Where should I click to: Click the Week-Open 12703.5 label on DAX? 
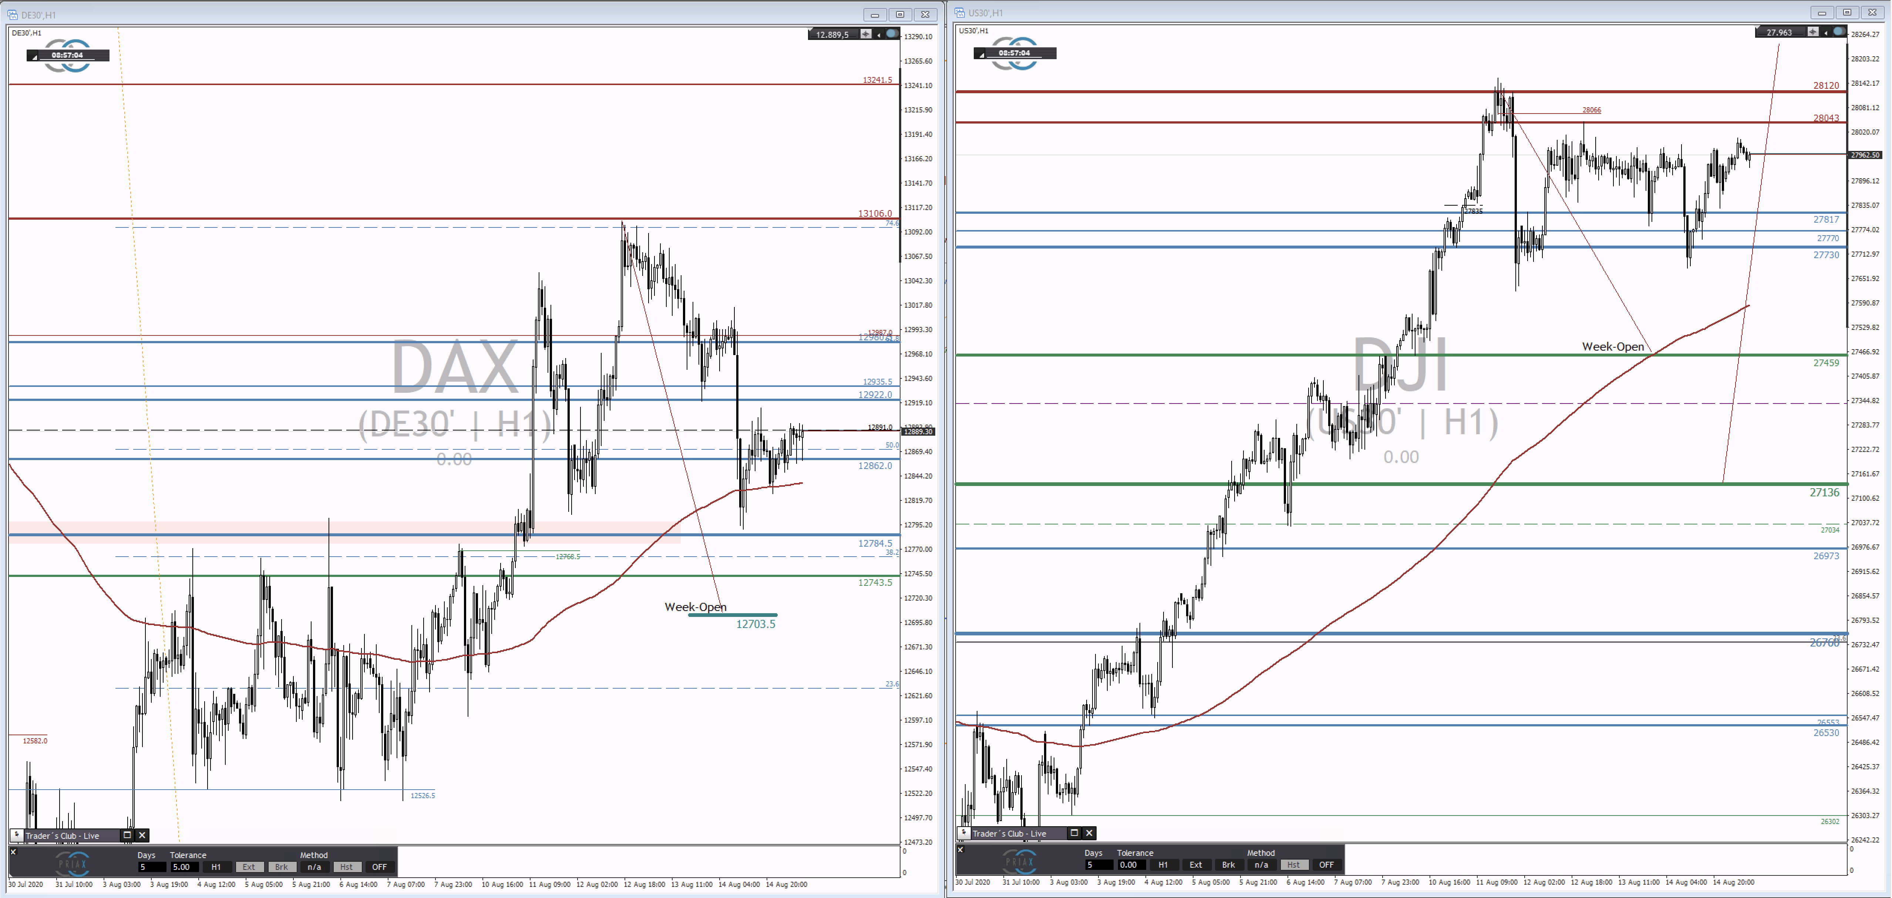756,624
